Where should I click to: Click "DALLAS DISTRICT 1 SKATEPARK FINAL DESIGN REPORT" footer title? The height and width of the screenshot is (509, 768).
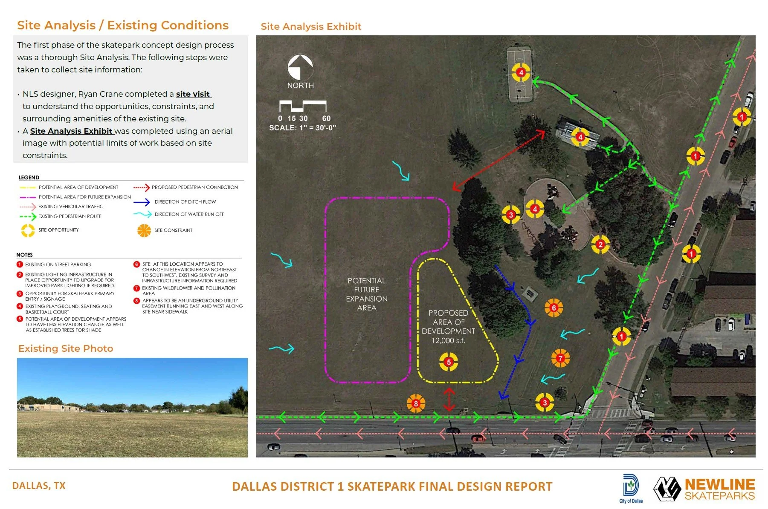tap(392, 486)
